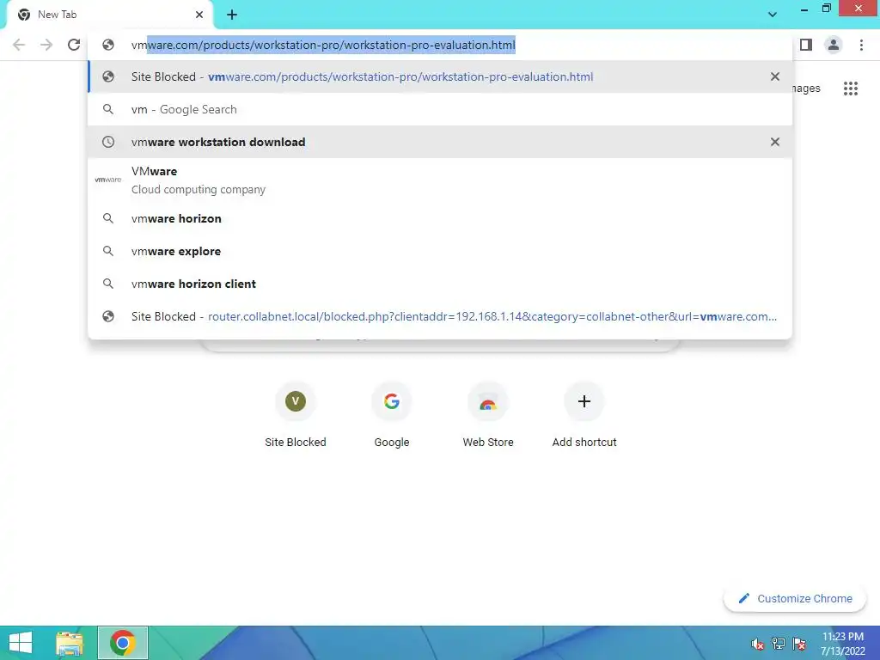Click the browser forward arrow
Screen dimensions: 880x660
(x=46, y=45)
